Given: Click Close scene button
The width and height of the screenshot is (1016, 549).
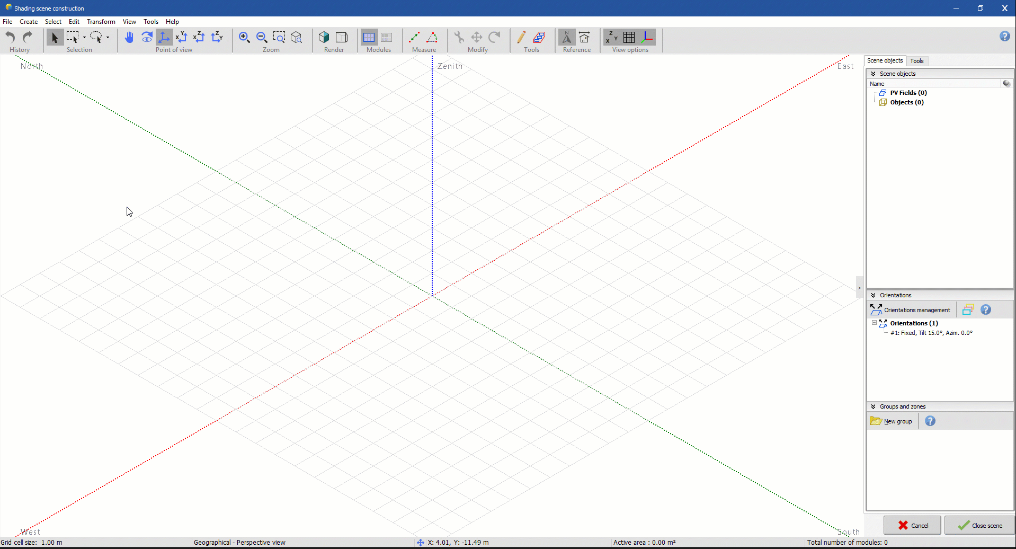Looking at the screenshot, I should (x=979, y=526).
